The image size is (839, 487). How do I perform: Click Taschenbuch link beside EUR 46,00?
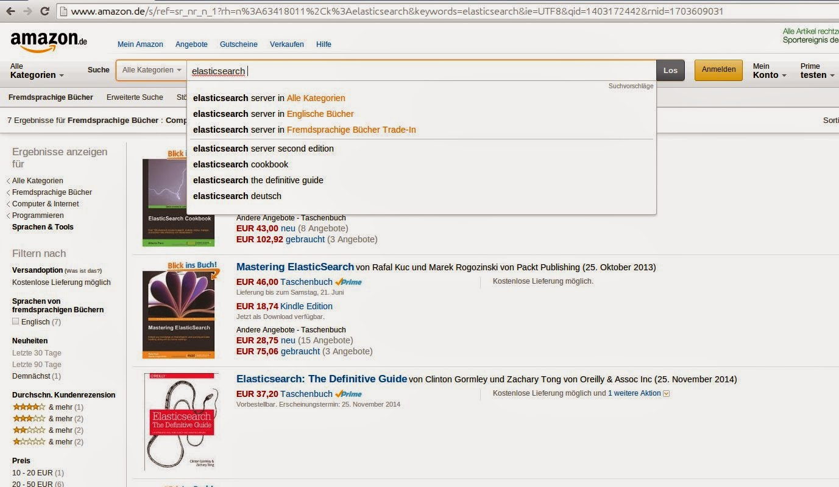(306, 282)
